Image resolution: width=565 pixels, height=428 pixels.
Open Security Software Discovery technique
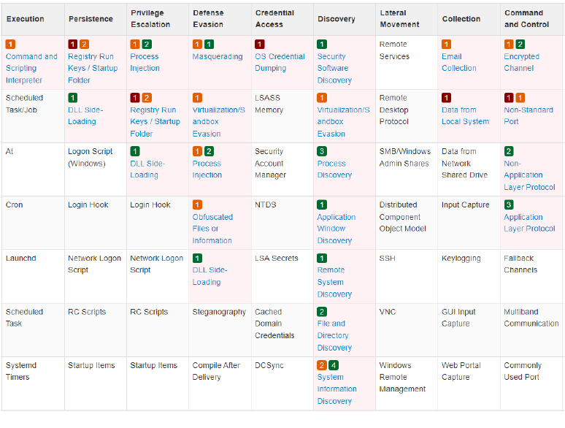click(334, 68)
